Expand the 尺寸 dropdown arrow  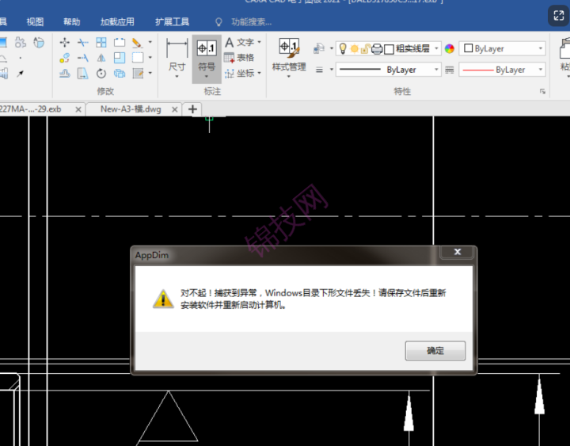[177, 76]
